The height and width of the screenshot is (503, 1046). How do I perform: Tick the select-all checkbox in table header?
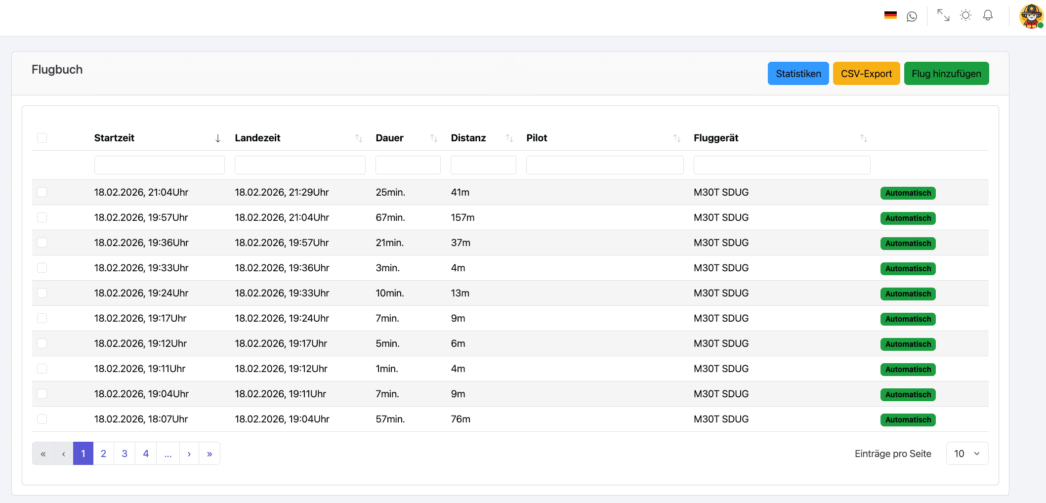42,138
